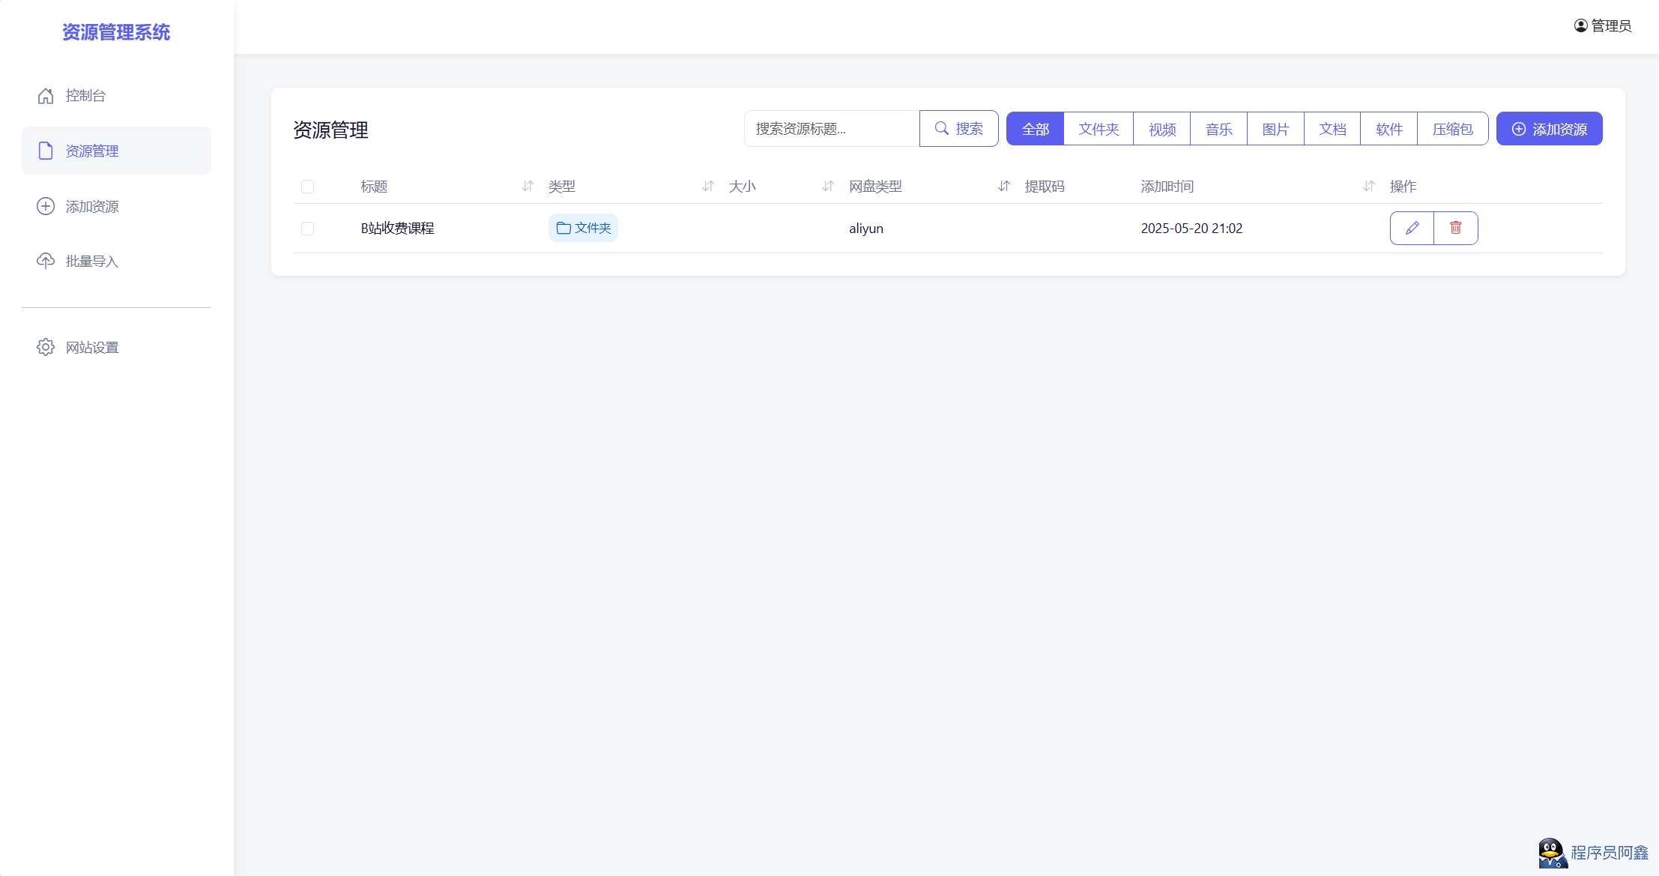The height and width of the screenshot is (876, 1659).
Task: Click the home icon beside 控制台
Action: click(46, 96)
